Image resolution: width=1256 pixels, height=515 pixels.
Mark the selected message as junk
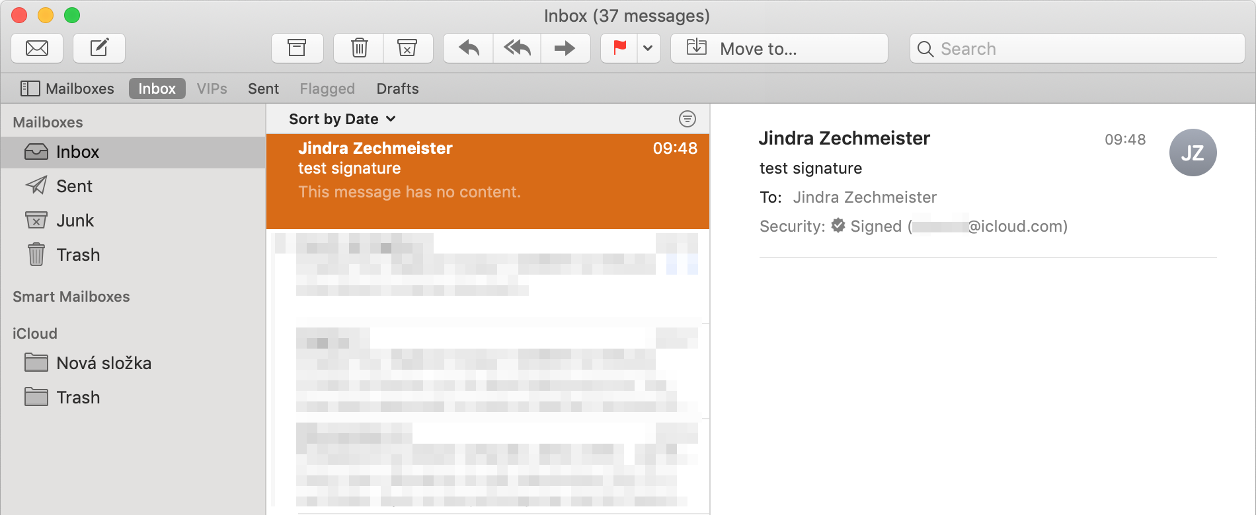pos(408,48)
